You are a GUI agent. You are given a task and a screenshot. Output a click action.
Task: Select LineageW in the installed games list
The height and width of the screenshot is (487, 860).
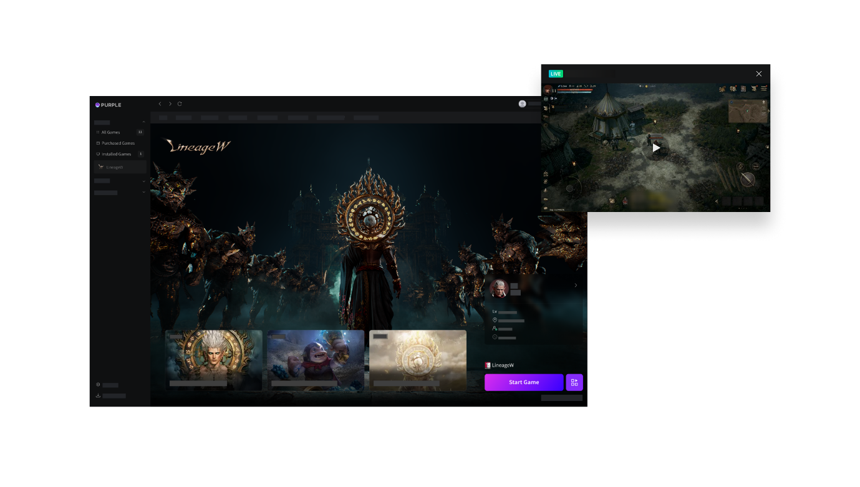(115, 167)
